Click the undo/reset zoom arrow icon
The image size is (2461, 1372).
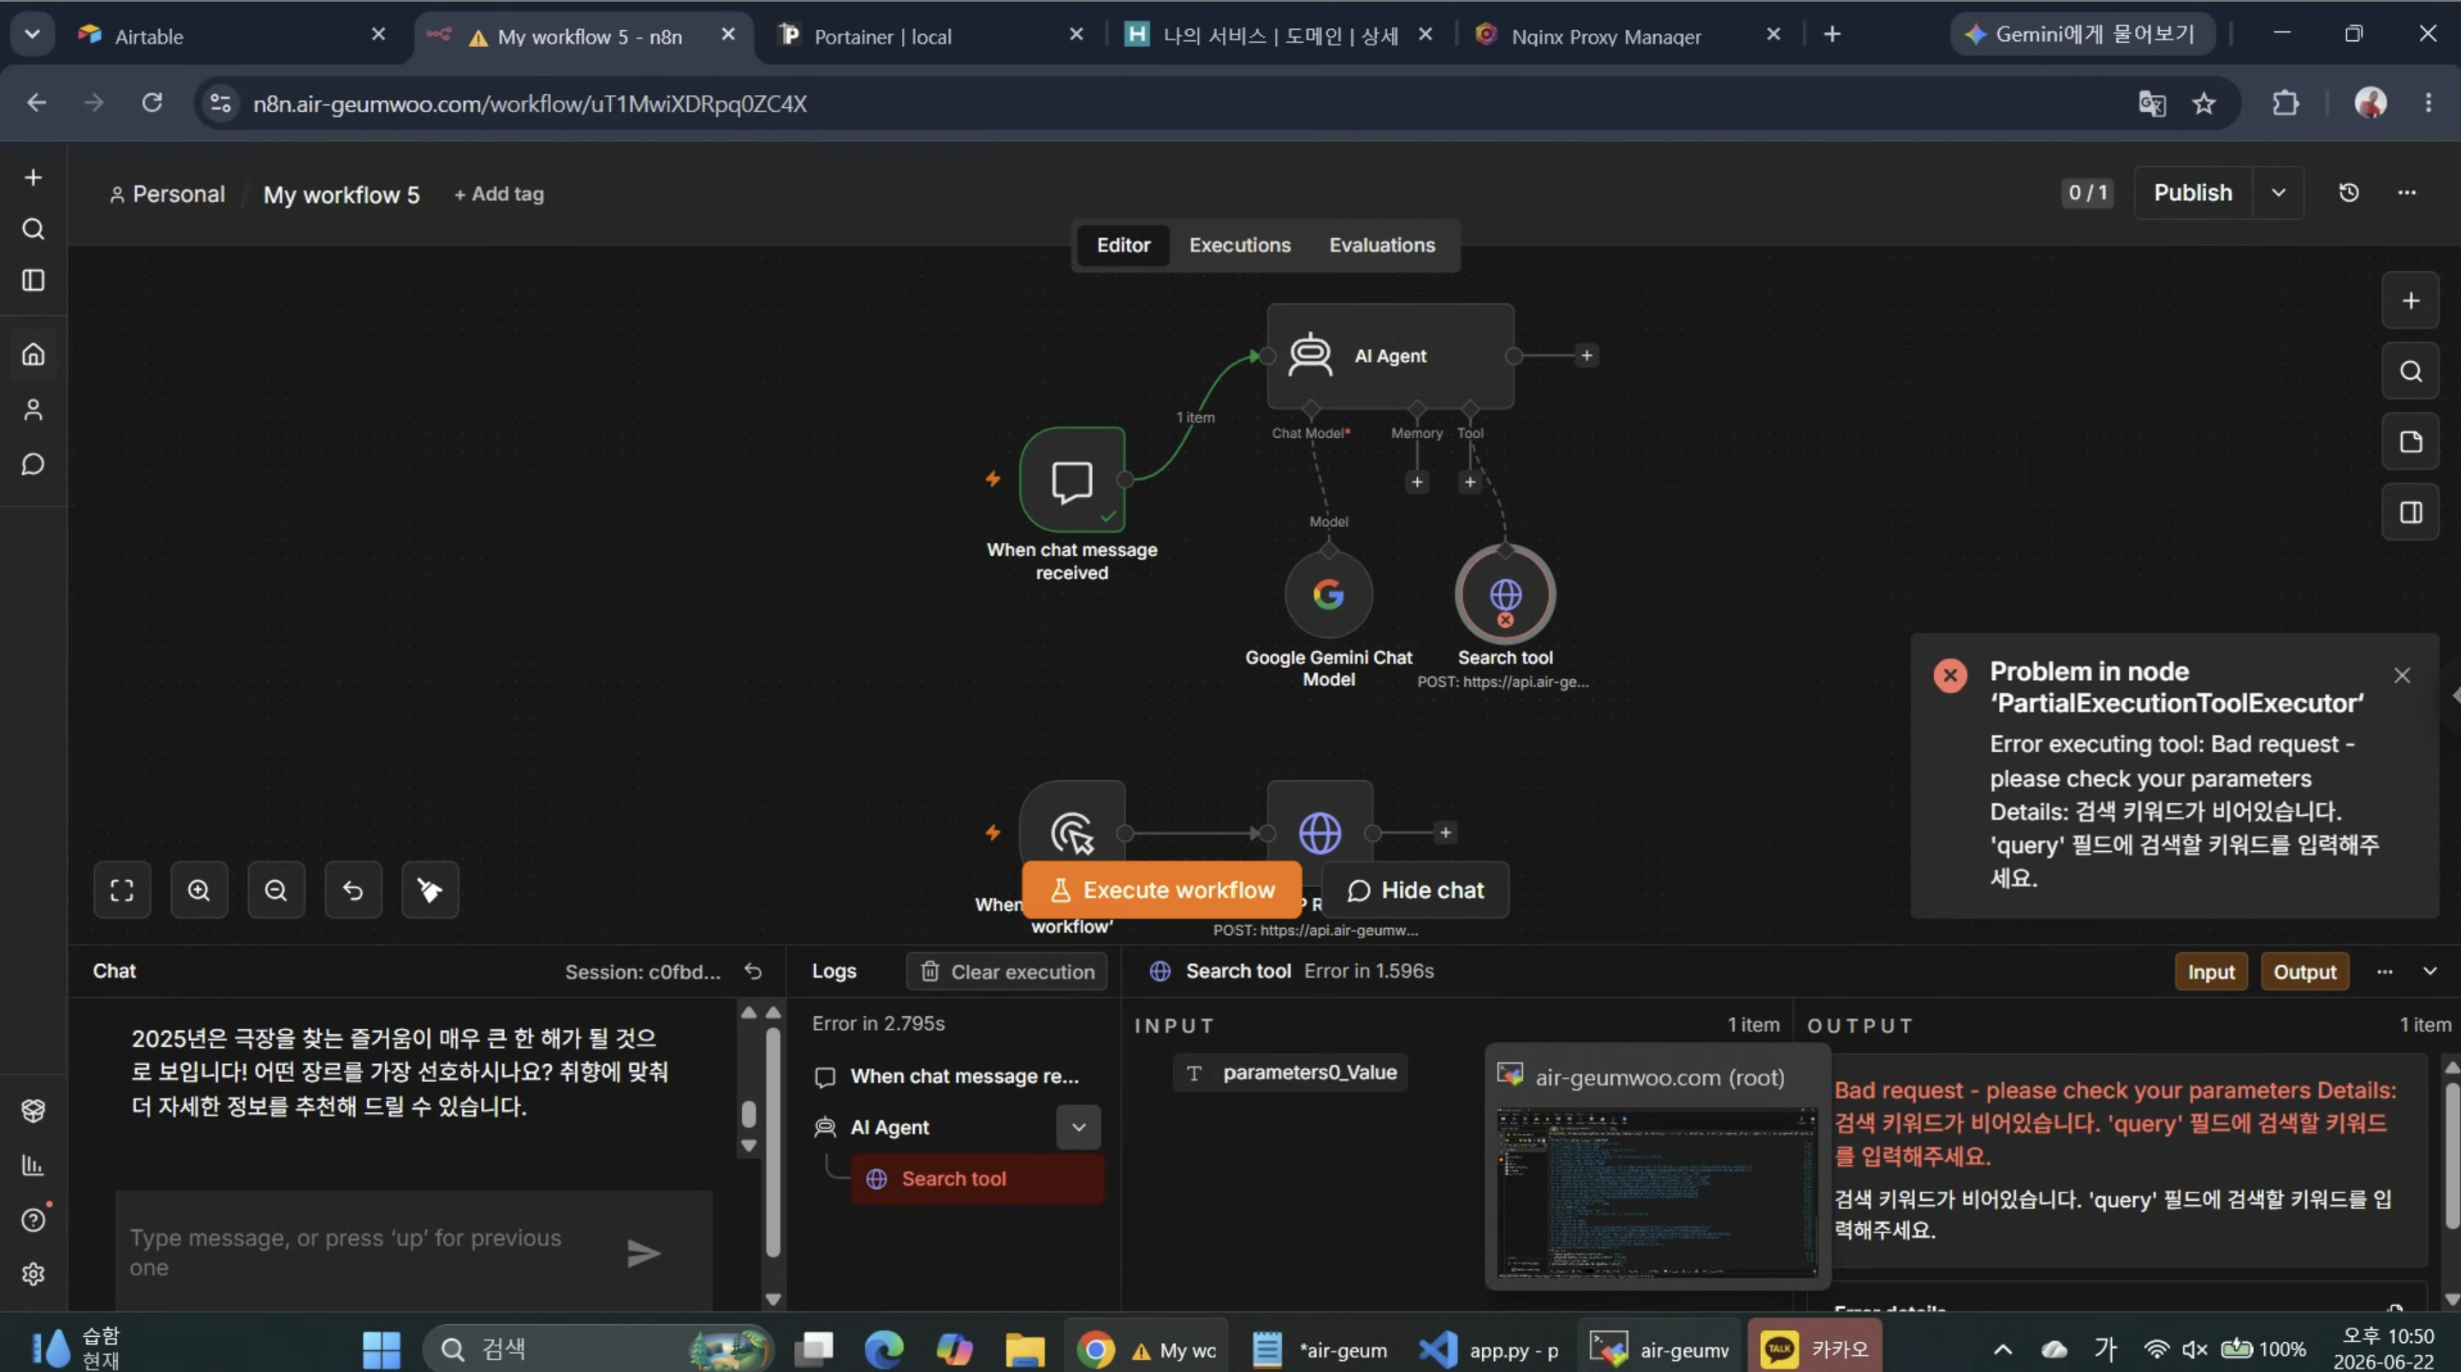353,890
